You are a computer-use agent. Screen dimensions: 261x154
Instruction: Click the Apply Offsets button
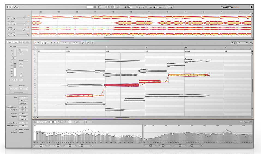point(19,92)
